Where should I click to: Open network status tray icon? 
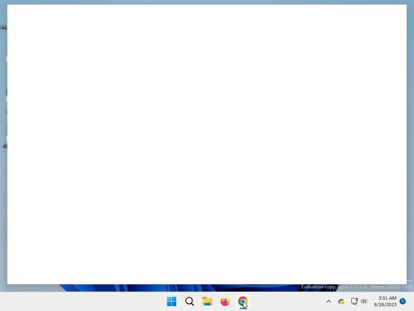354,301
